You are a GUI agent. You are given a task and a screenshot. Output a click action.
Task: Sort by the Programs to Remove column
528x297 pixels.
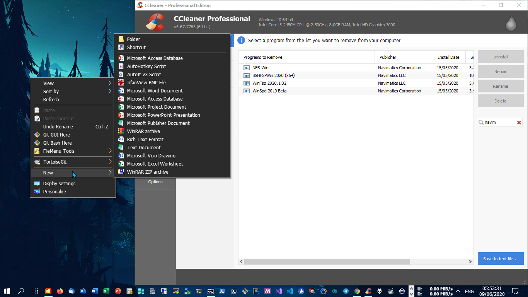307,57
